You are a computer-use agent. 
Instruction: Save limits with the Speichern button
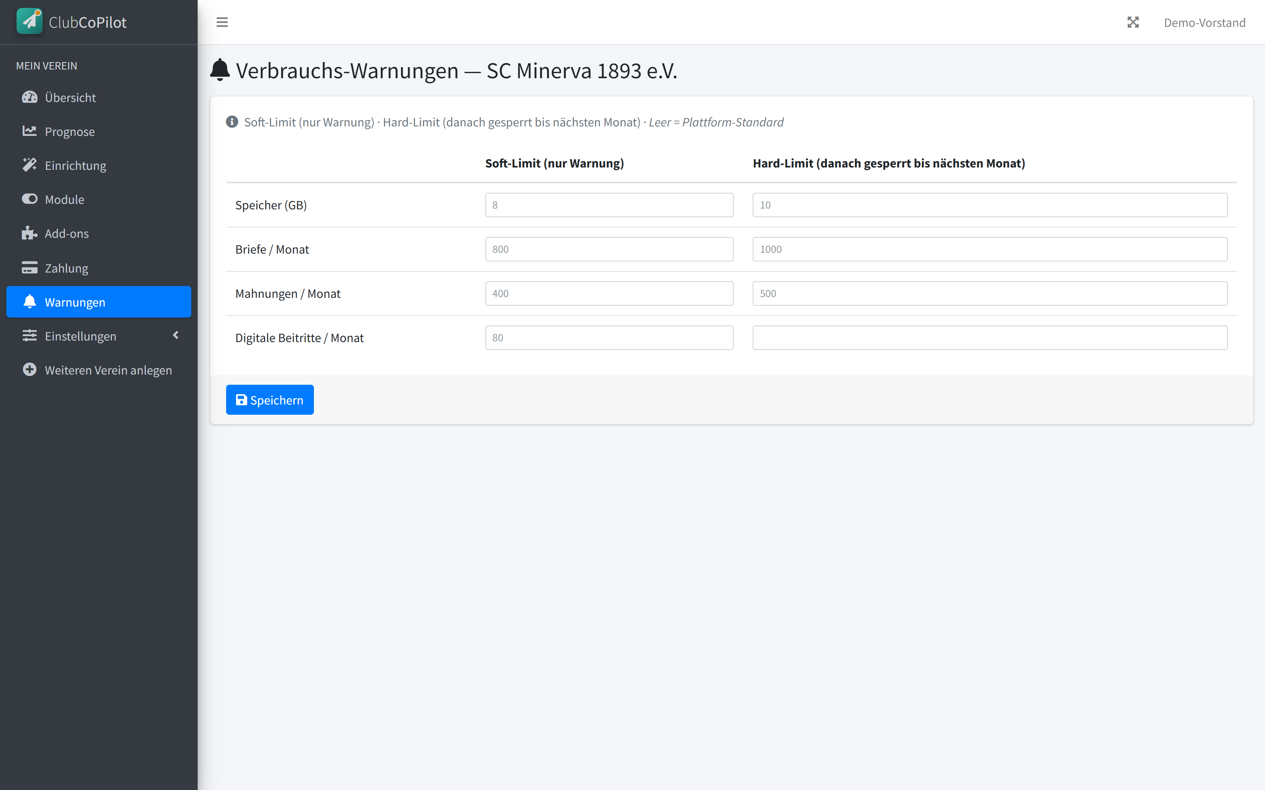[270, 400]
